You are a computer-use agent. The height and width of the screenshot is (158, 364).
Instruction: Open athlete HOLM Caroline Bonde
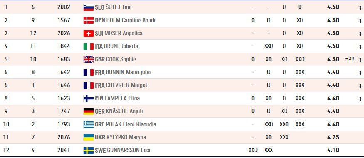coord(131,20)
